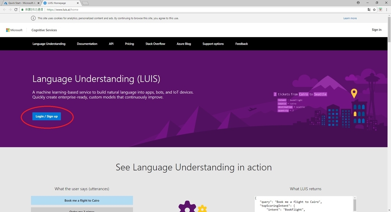The image size is (391, 212).
Task: Click the purple gear graphic
Action: (x=187, y=207)
